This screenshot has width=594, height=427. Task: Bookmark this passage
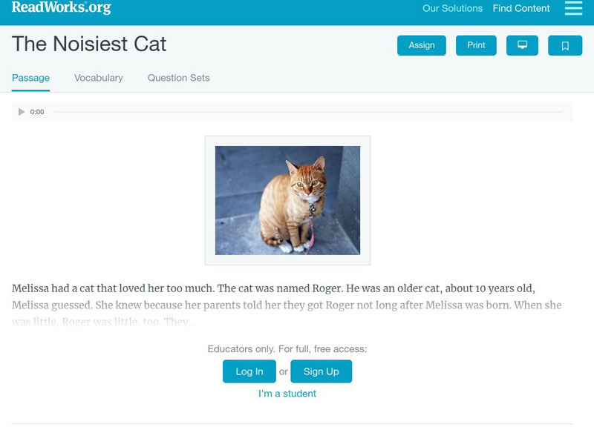pyautogui.click(x=565, y=46)
